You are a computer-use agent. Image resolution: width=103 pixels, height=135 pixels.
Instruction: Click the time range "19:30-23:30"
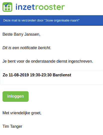click(41, 75)
